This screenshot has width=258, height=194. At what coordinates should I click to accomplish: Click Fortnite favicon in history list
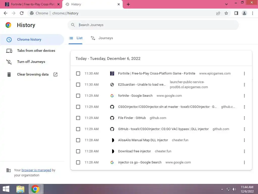click(x=112, y=74)
